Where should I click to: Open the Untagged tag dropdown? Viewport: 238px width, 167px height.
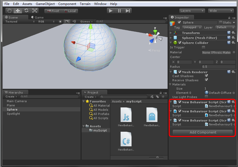[192, 27]
